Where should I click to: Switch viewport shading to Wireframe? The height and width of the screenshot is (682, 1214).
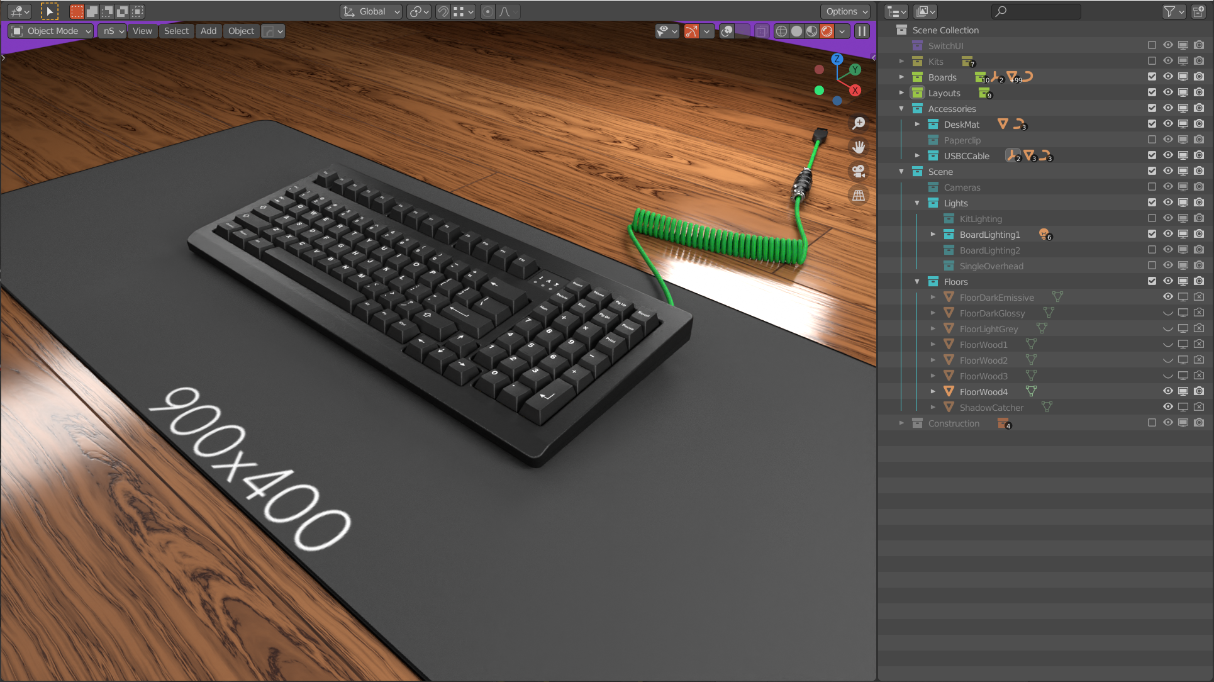click(781, 31)
